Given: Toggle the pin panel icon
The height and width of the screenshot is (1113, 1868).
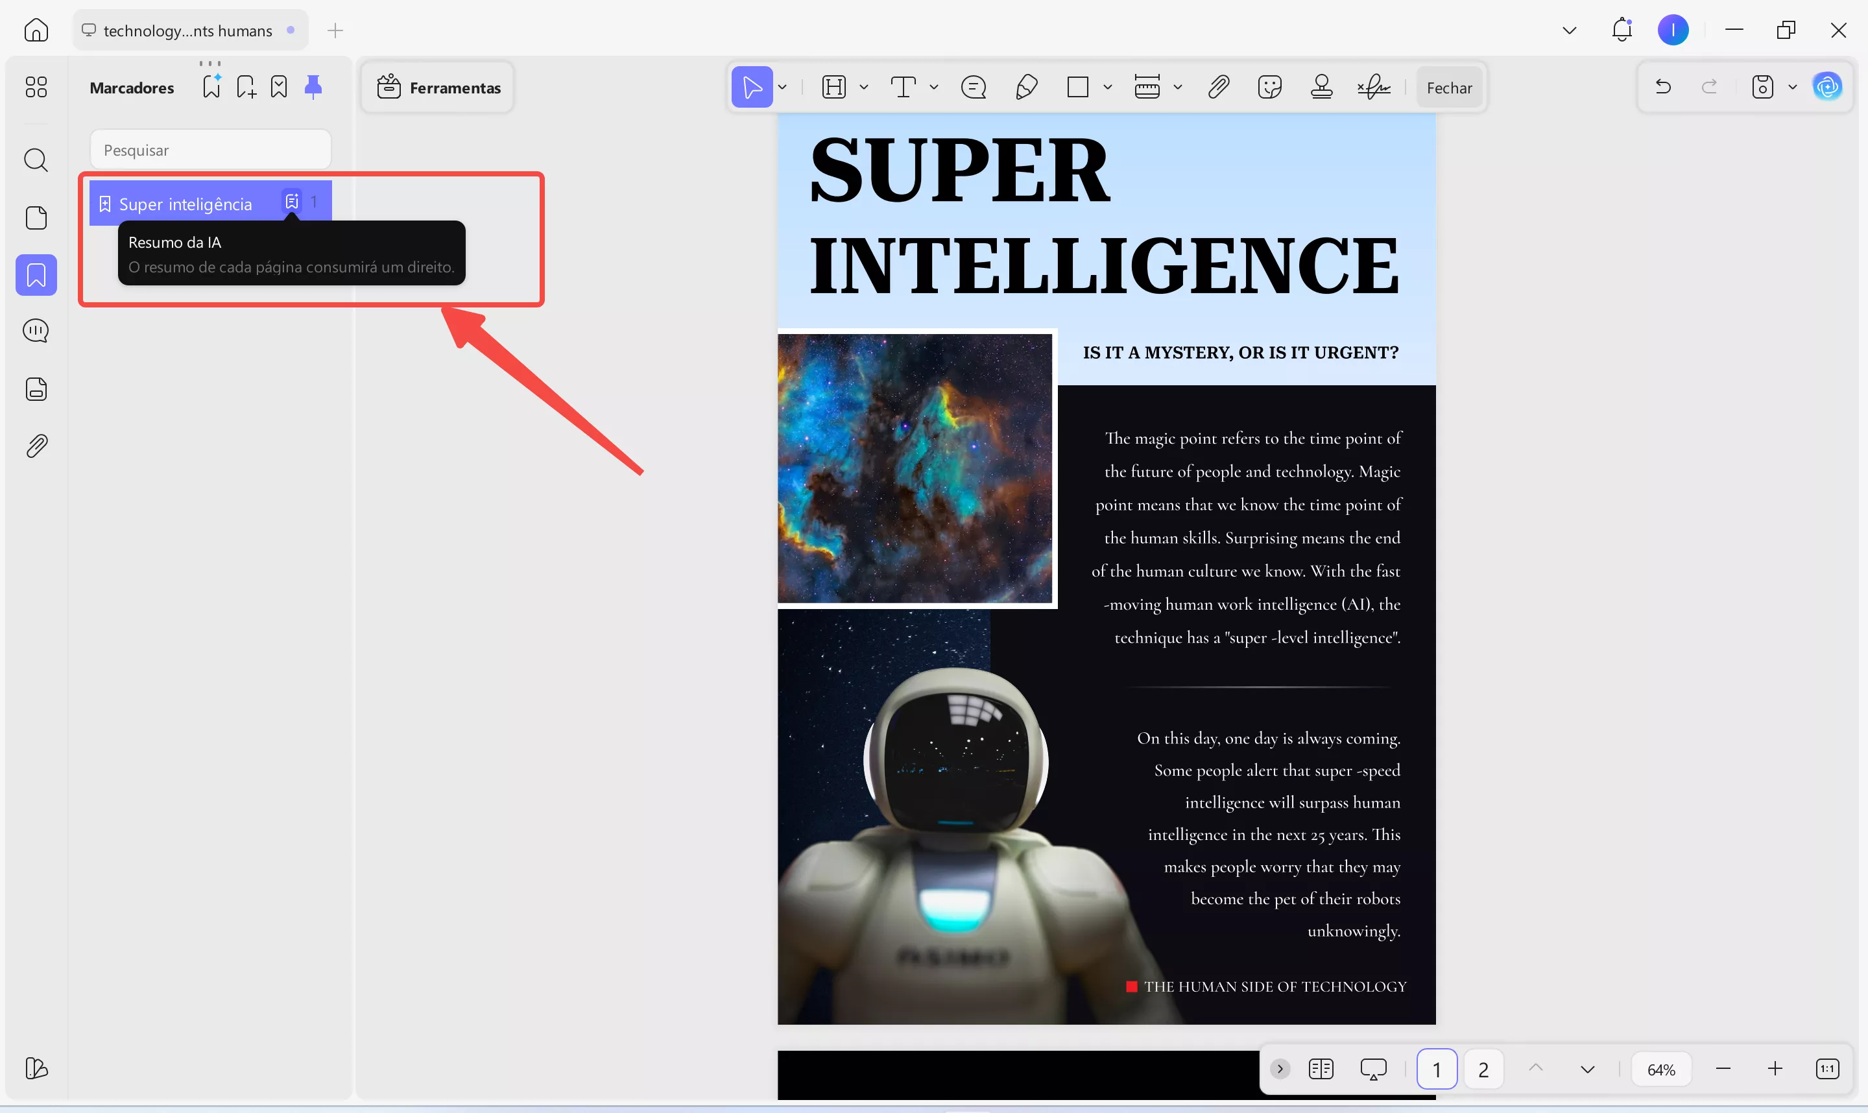Looking at the screenshot, I should (x=313, y=87).
